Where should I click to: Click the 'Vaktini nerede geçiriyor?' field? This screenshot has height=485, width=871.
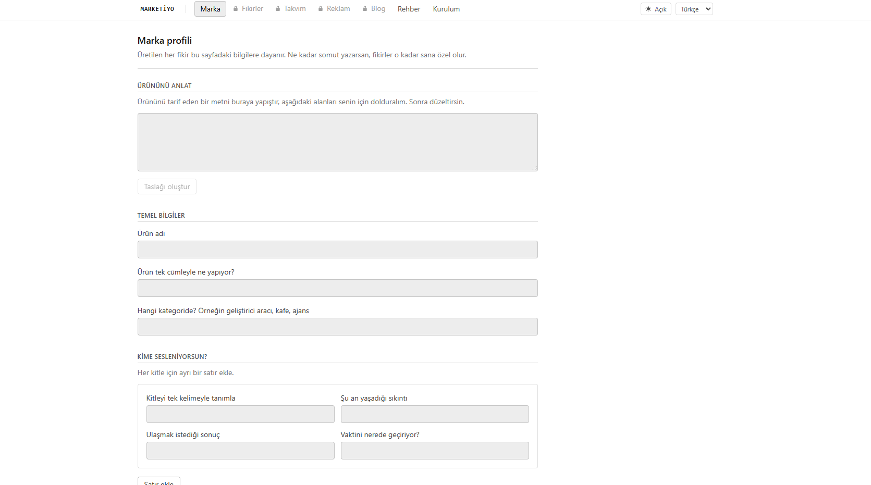click(x=435, y=451)
